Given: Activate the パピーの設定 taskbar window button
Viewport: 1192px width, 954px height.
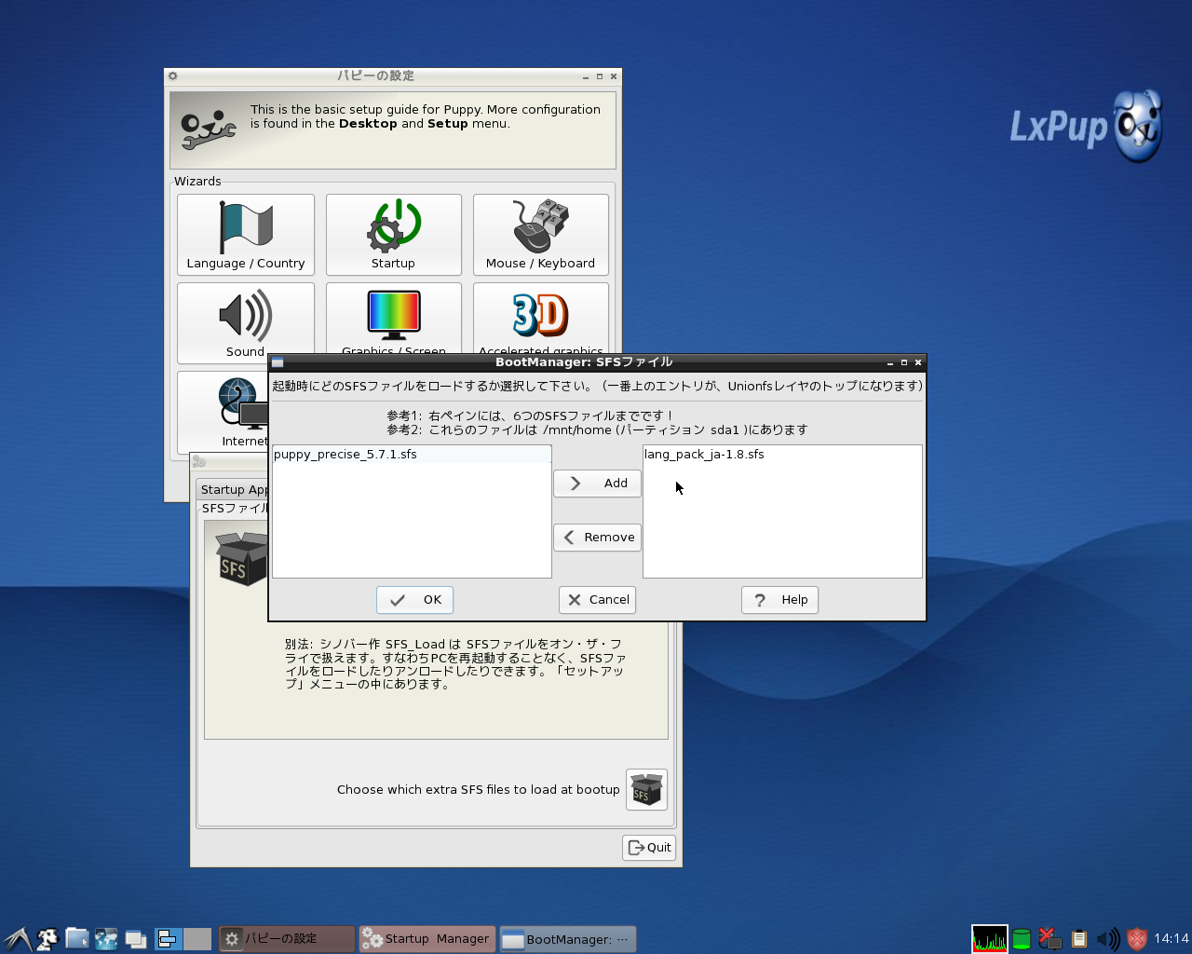Looking at the screenshot, I should (287, 939).
